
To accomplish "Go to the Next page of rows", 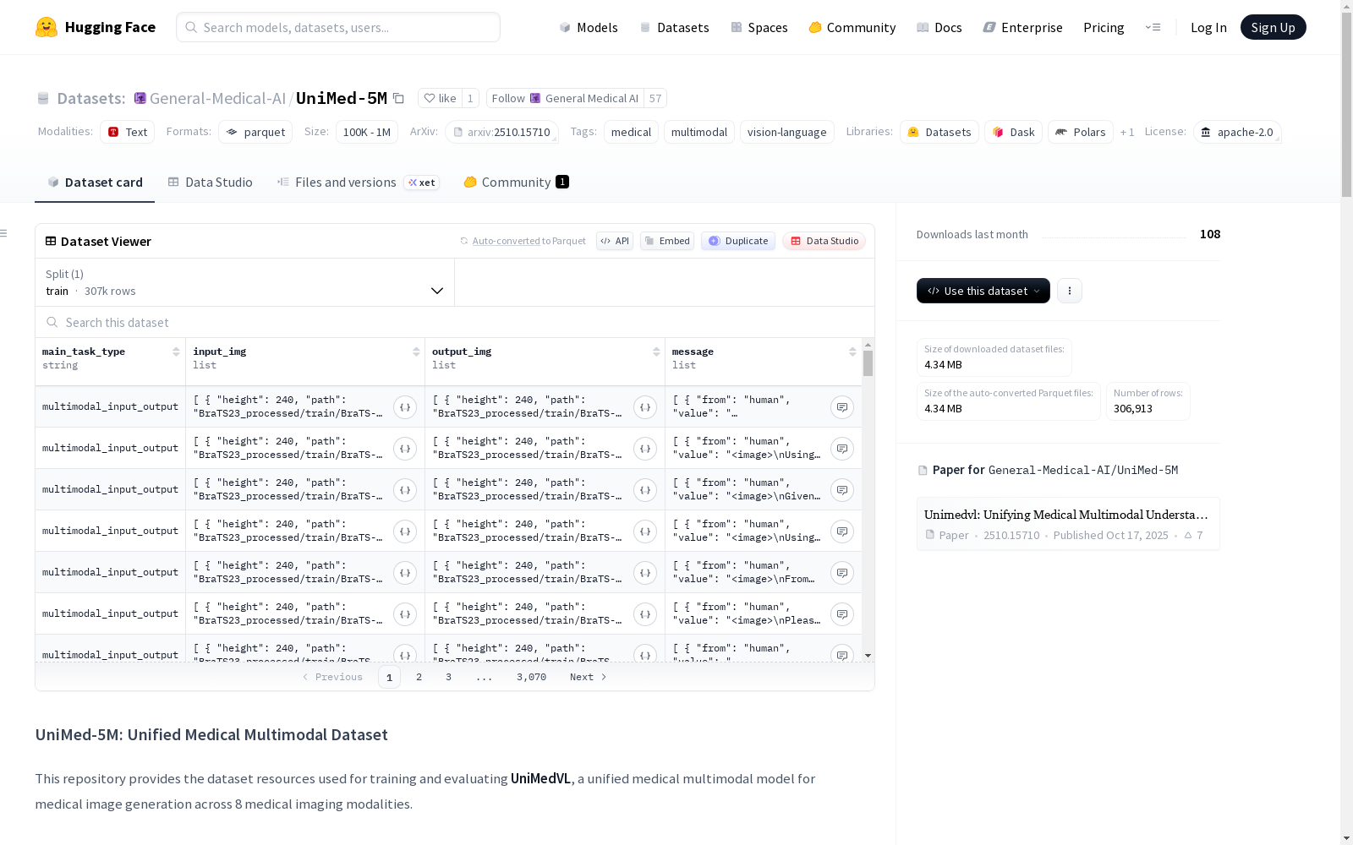I will [589, 677].
